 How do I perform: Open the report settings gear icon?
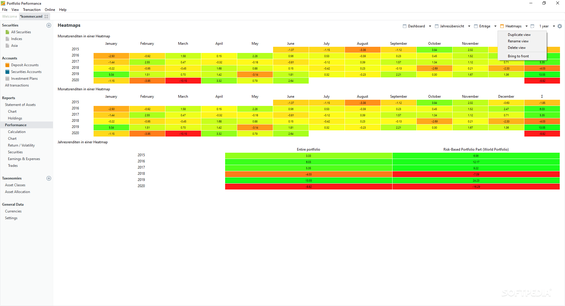point(560,26)
